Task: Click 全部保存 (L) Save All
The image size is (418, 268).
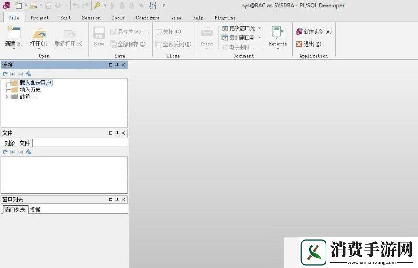Action: [128, 44]
